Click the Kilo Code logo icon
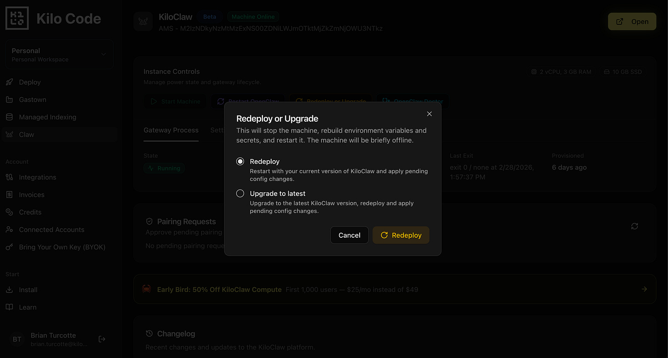Image resolution: width=668 pixels, height=358 pixels. pyautogui.click(x=17, y=18)
